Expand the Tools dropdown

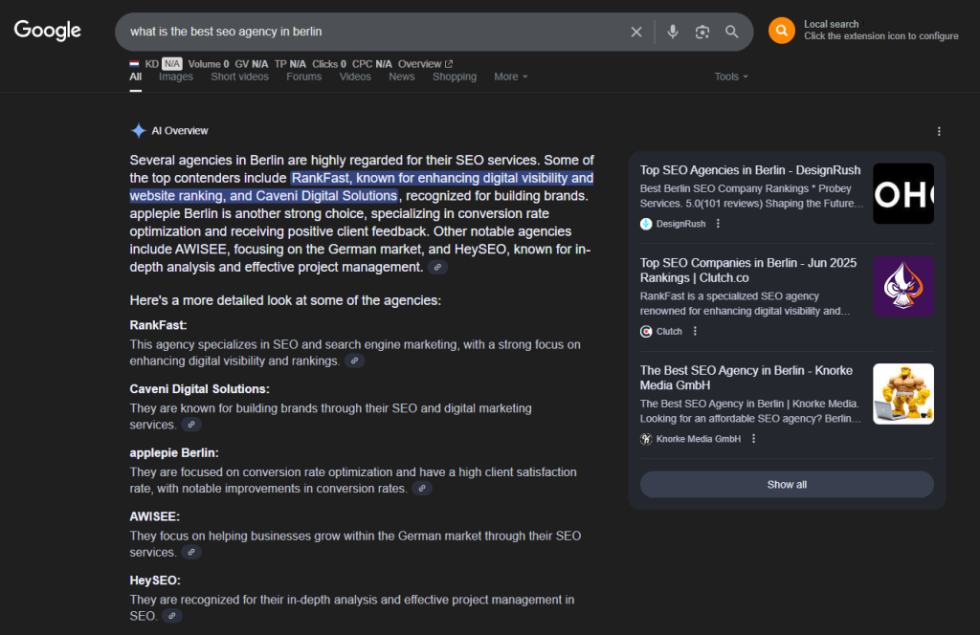coord(731,77)
